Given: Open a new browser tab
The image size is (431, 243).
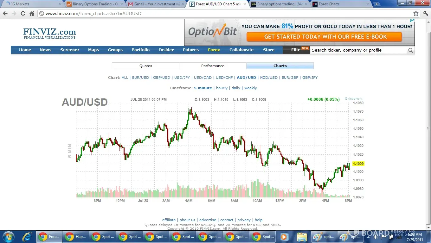Looking at the screenshot, I should [x=376, y=4].
